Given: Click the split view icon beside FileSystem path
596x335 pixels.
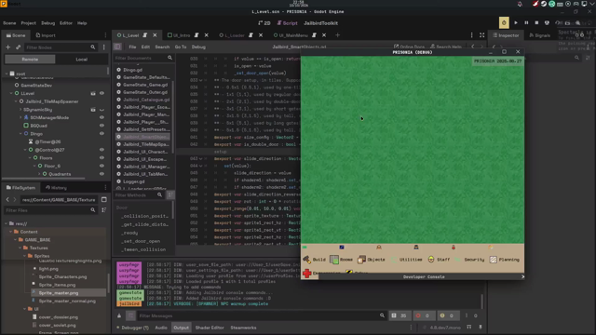Looking at the screenshot, I should coord(103,199).
